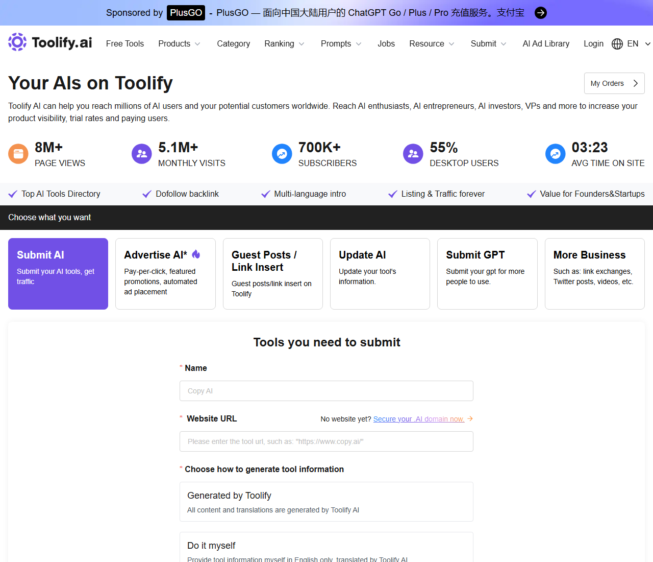Select the Update AI card

click(380, 274)
